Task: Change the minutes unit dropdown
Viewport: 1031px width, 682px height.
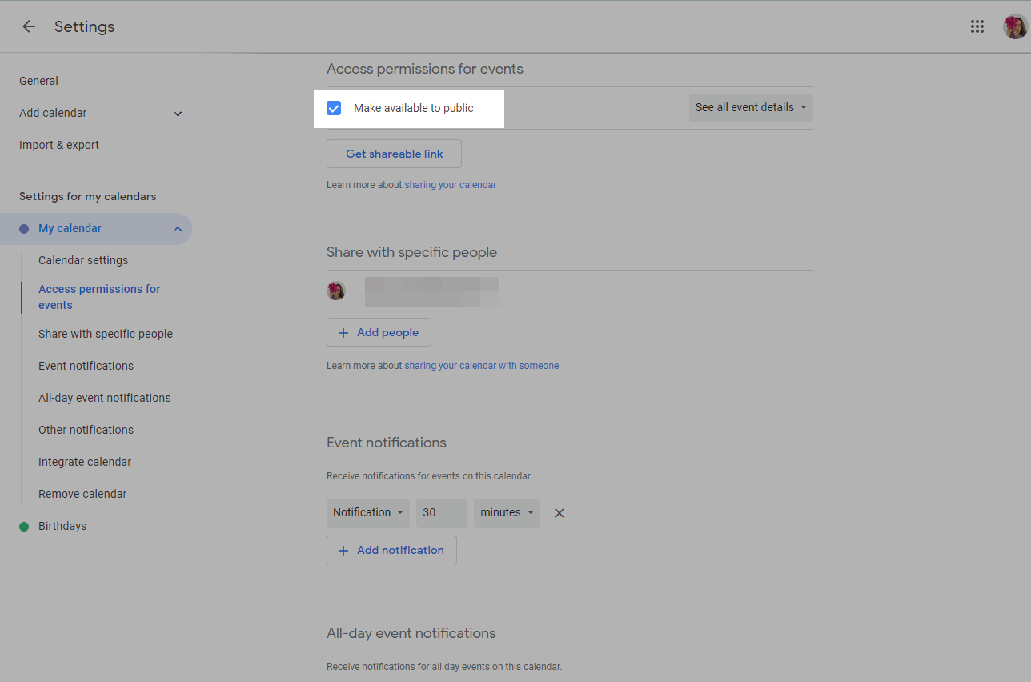Action: pyautogui.click(x=507, y=513)
